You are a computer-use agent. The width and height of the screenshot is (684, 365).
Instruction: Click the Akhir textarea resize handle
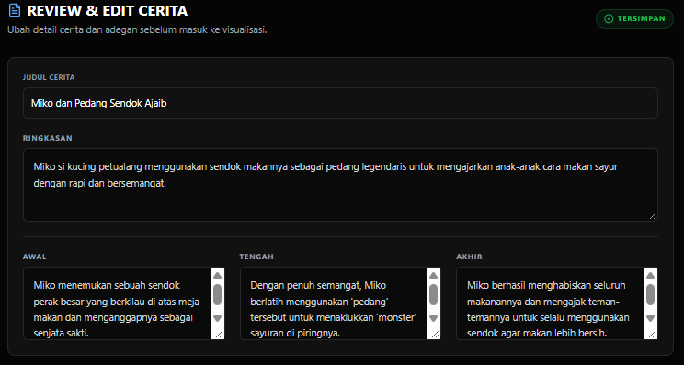pos(652,335)
